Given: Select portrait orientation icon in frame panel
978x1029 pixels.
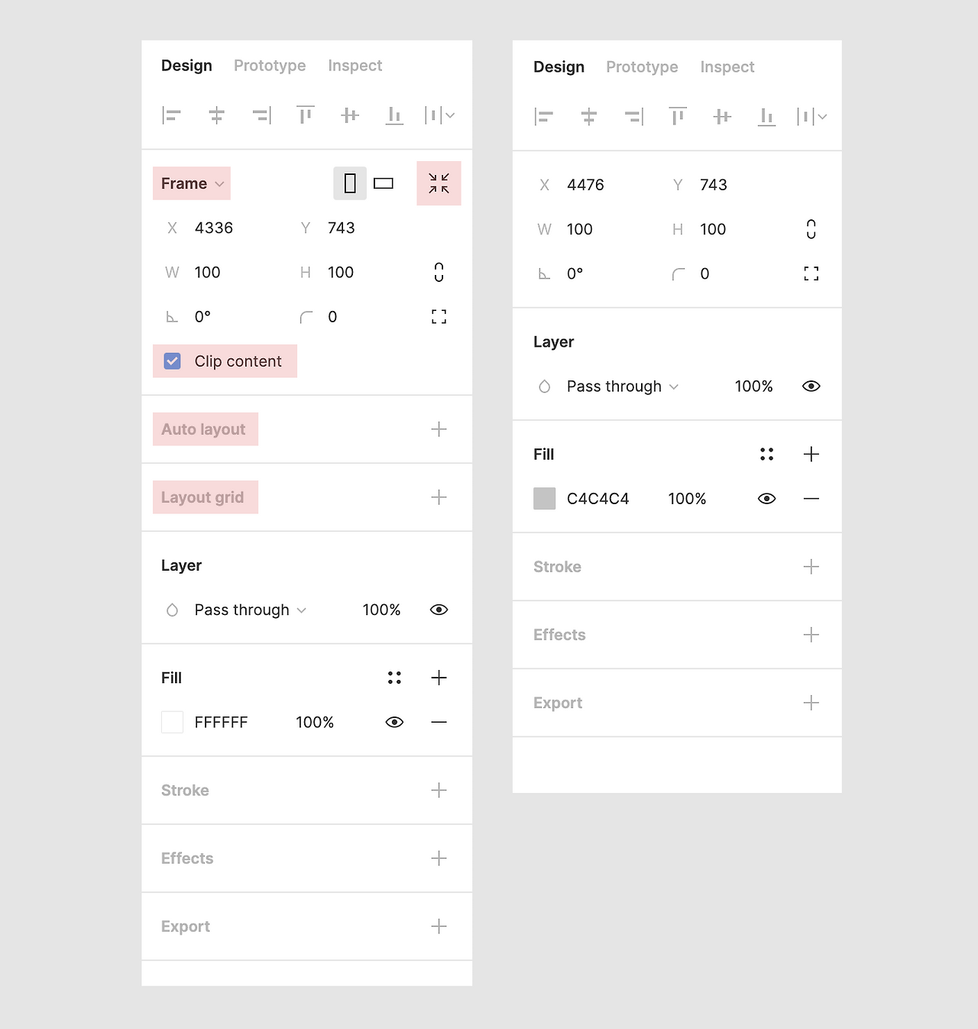Looking at the screenshot, I should pos(350,183).
